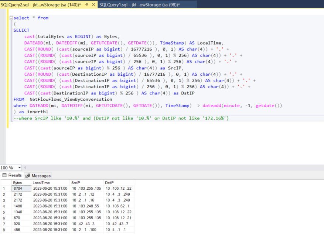Viewport: 324px width, 234px height.
Task: Select Bytes cell 928
Action: click(21, 224)
